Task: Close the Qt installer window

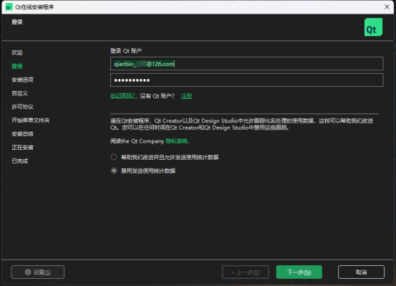Action: point(387,7)
